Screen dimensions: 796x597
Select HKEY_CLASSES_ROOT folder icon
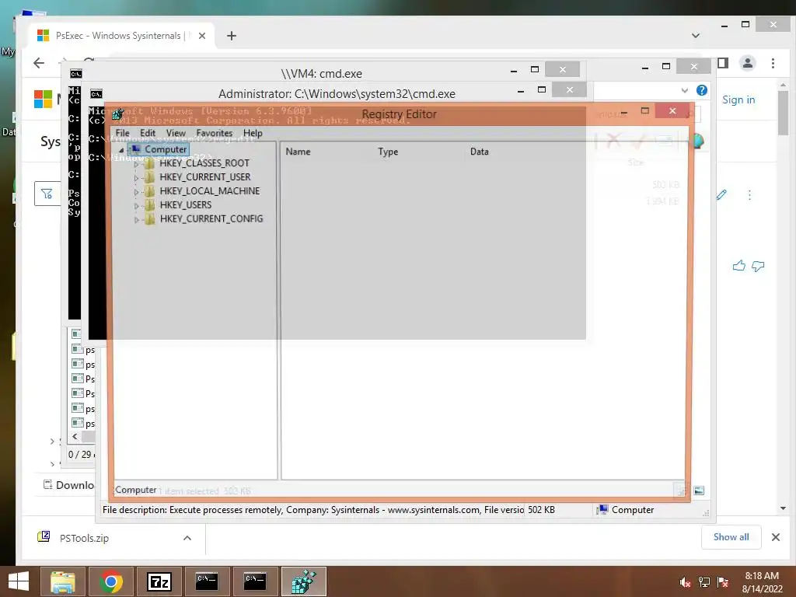(149, 163)
